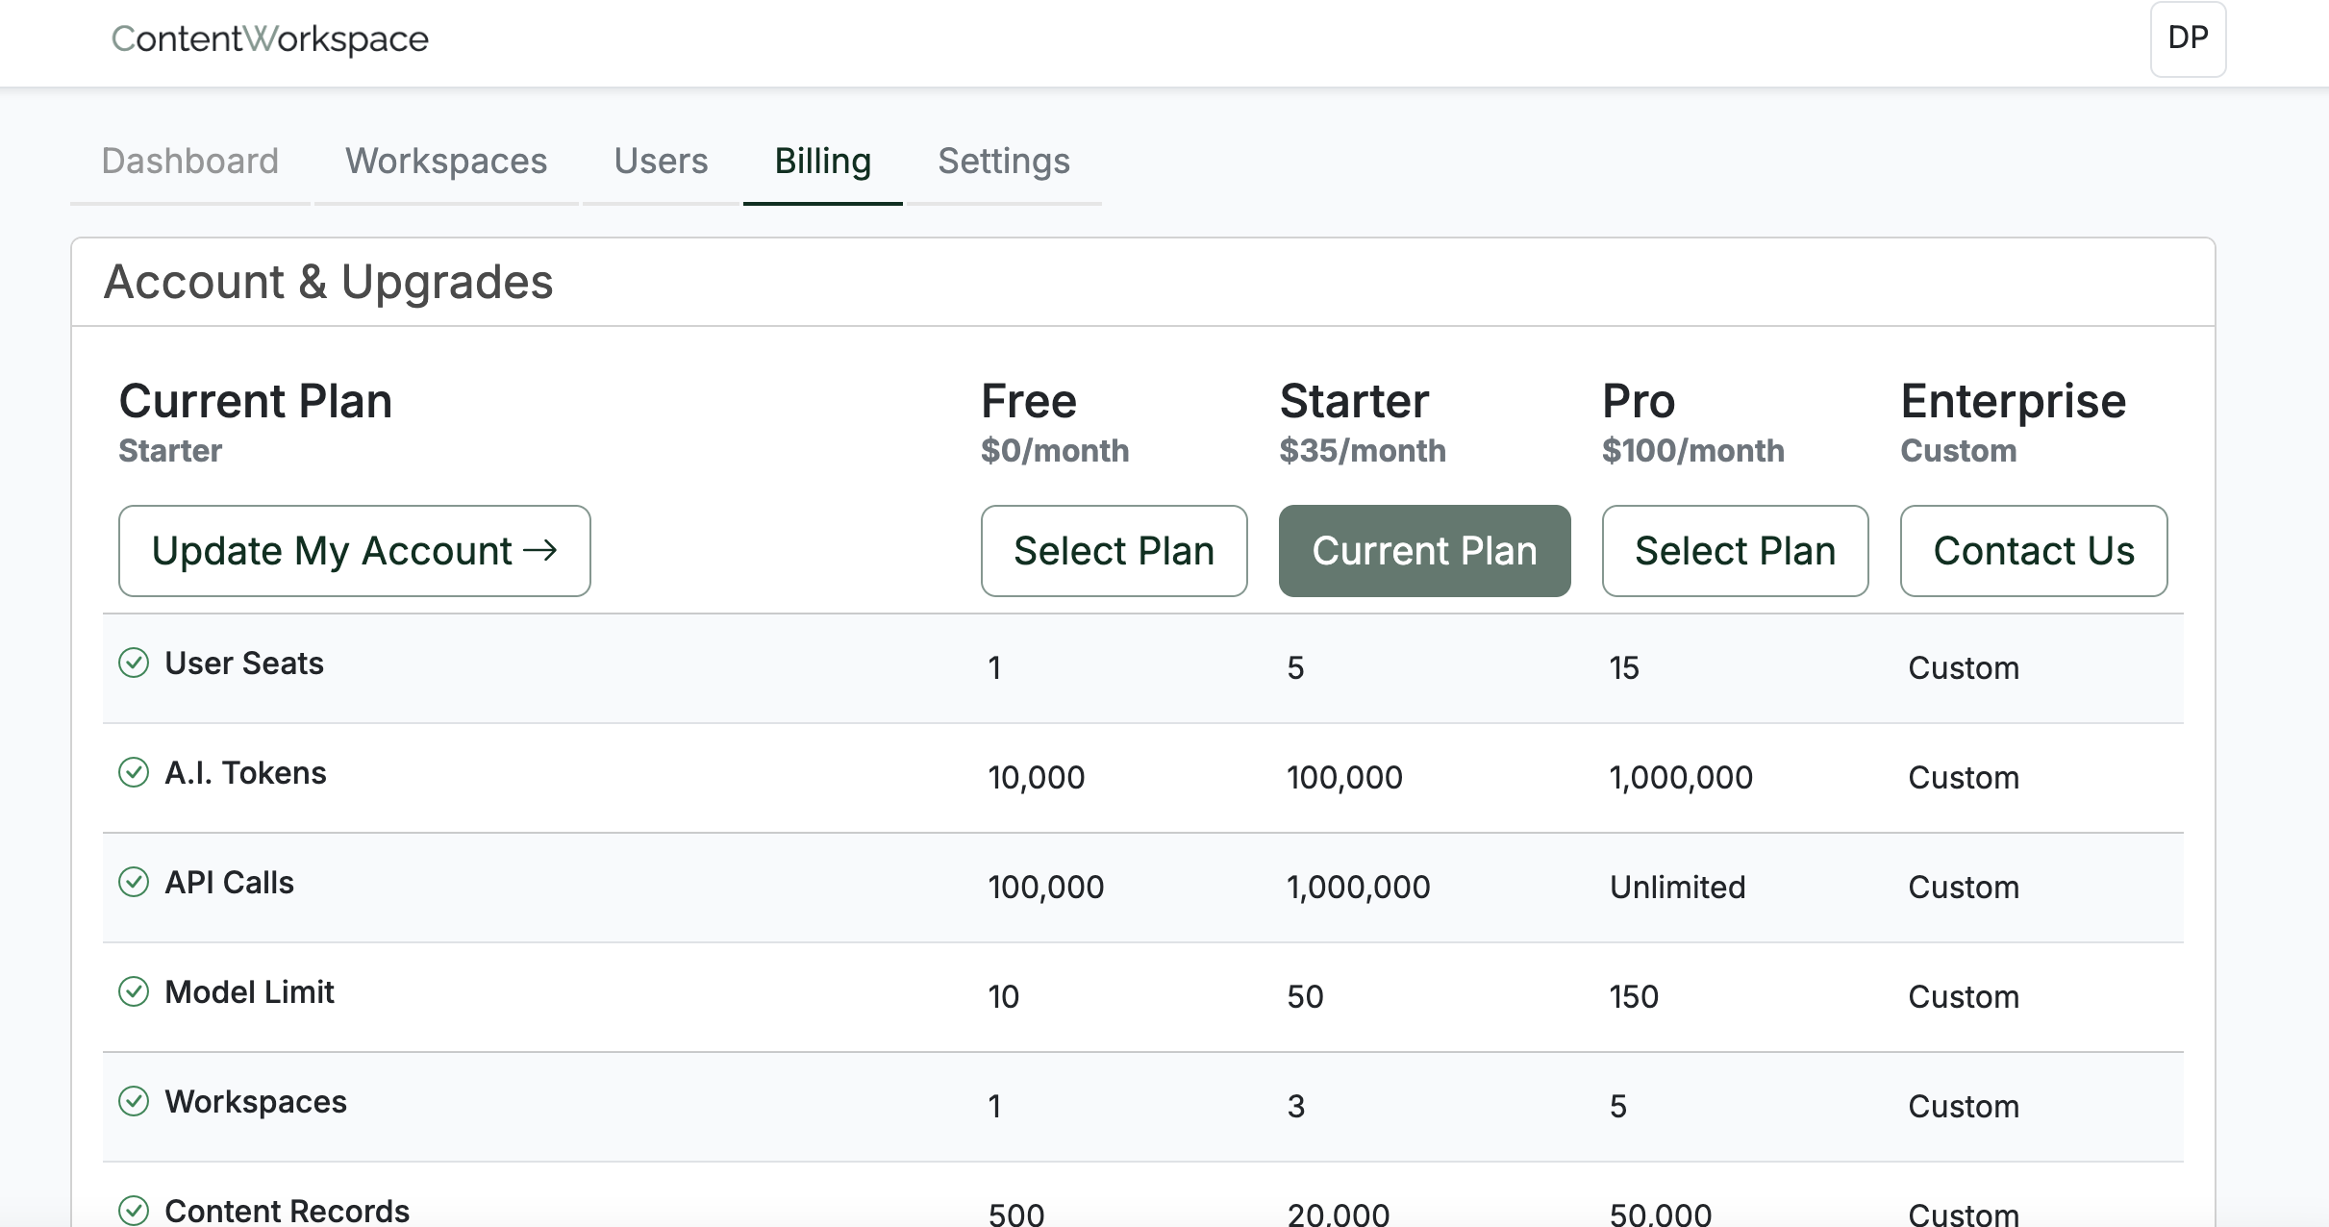The width and height of the screenshot is (2329, 1227).
Task: Open the DP user avatar menu
Action: (x=2188, y=38)
